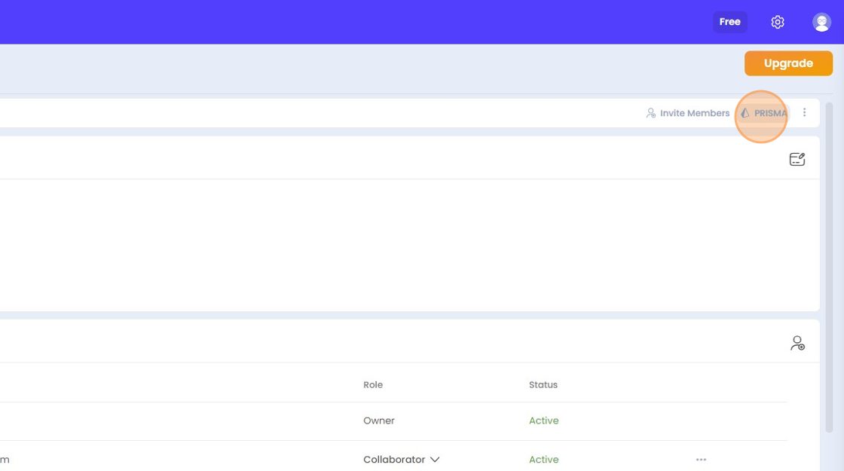Click the Free plan badge
This screenshot has height=471, width=844.
[729, 22]
